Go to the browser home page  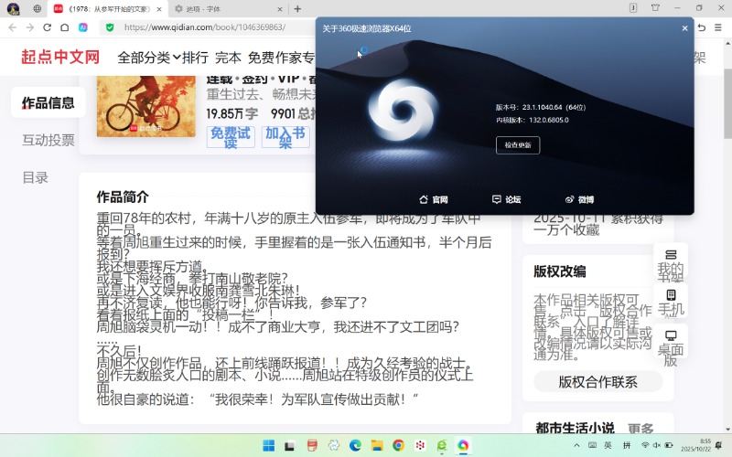pyautogui.click(x=65, y=27)
